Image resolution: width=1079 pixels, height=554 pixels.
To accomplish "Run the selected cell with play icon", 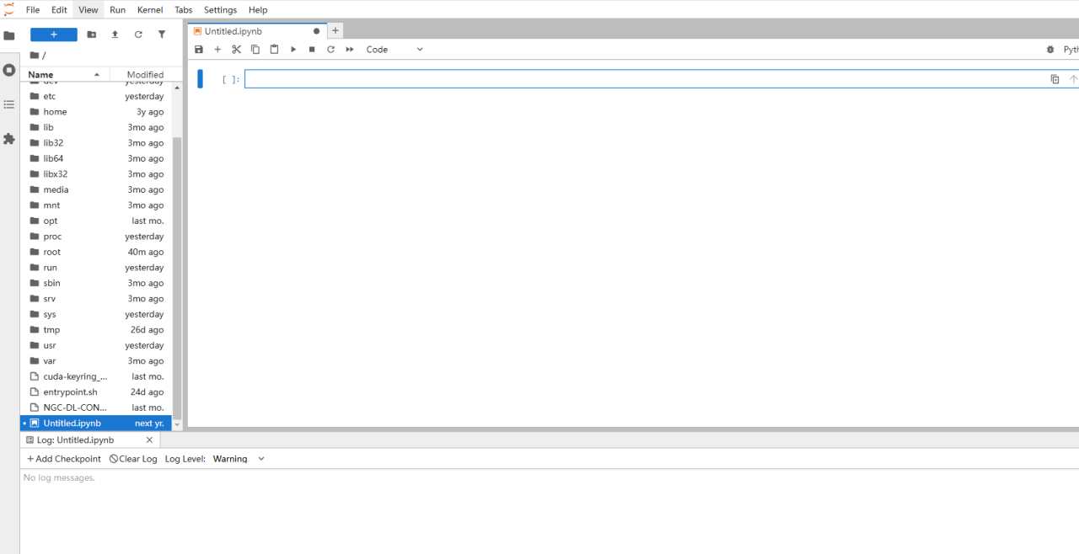I will (x=293, y=50).
